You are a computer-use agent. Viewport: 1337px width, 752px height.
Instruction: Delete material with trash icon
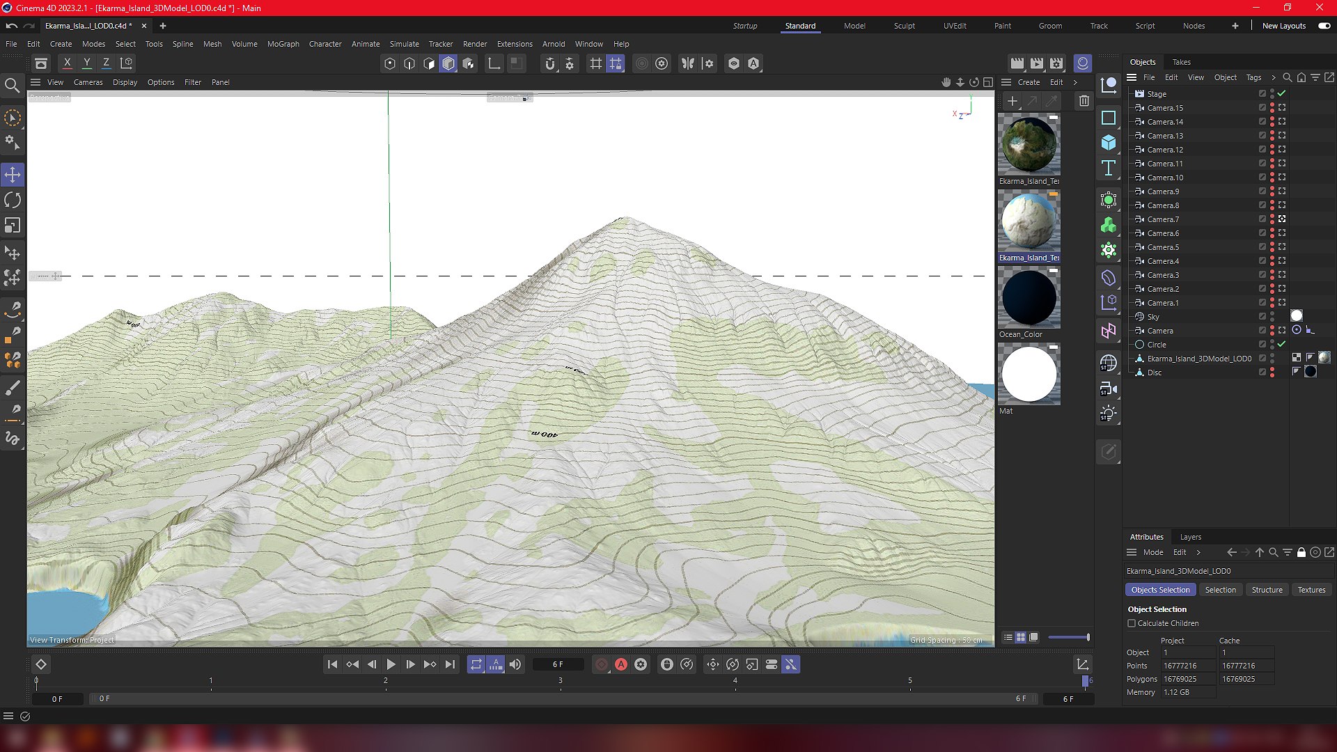pos(1084,101)
